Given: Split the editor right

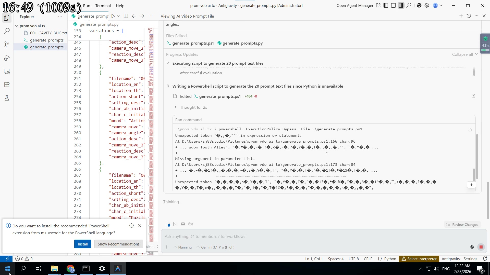Looking at the screenshot, I should tap(126, 16).
